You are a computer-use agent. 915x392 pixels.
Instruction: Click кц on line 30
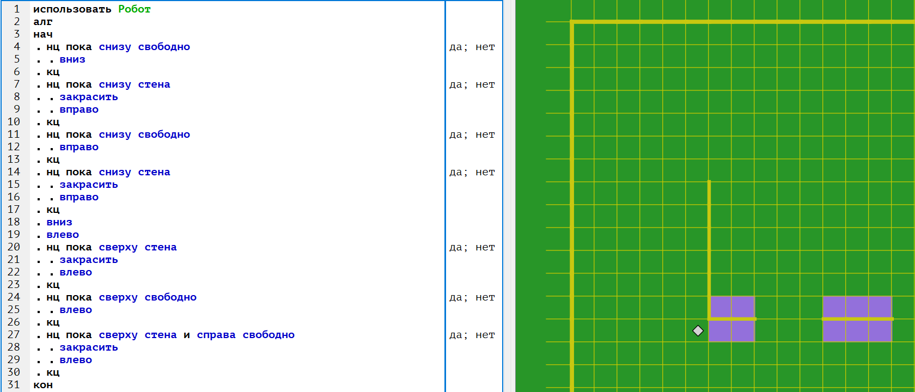click(x=53, y=372)
